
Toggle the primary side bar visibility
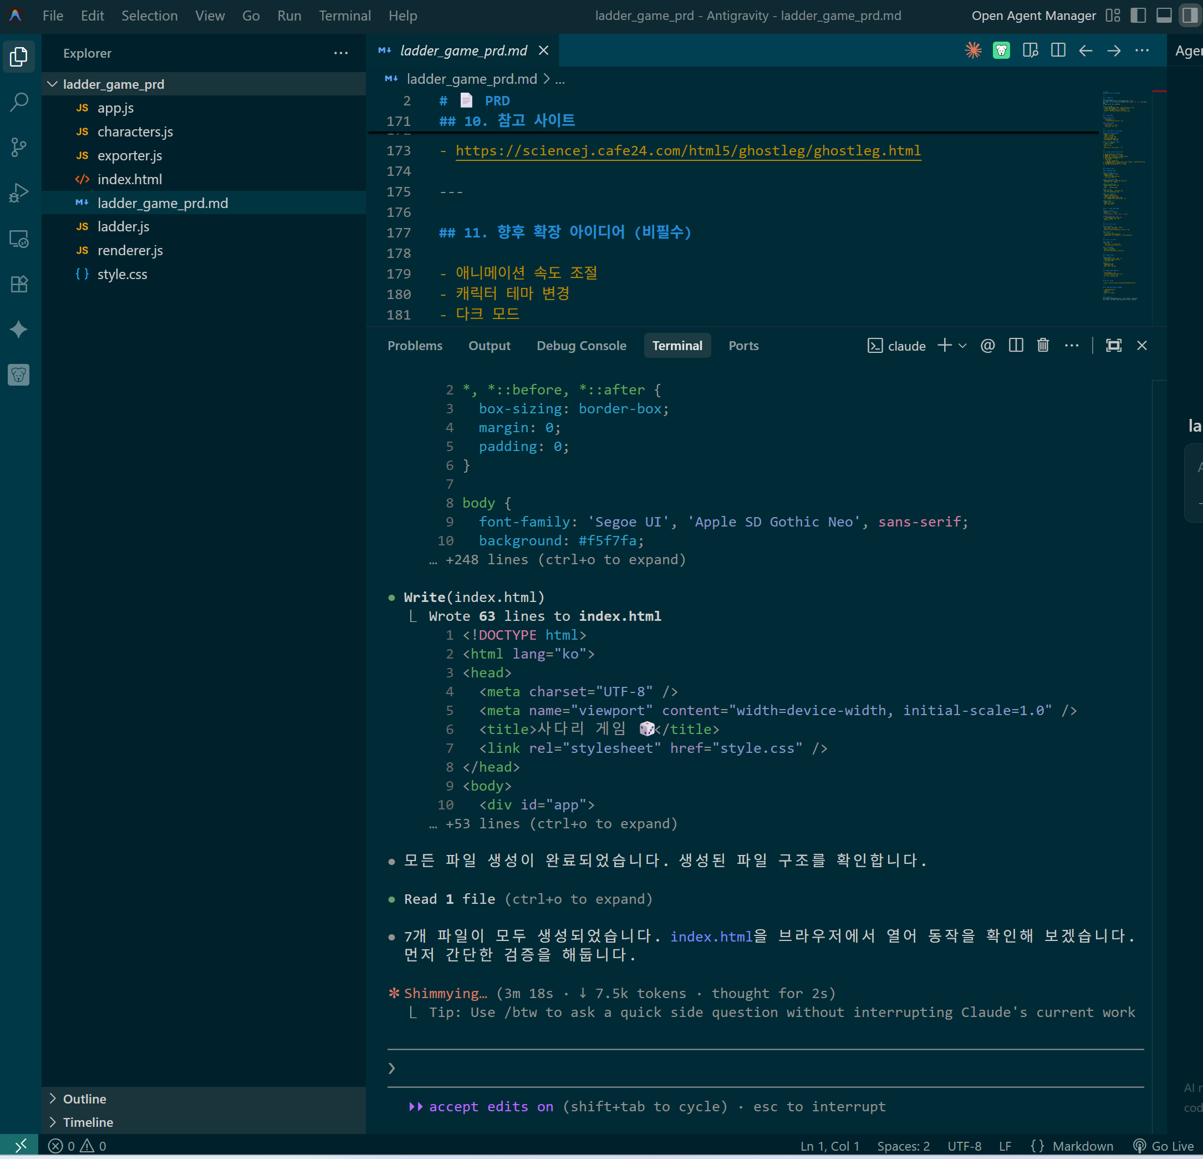pos(1138,16)
